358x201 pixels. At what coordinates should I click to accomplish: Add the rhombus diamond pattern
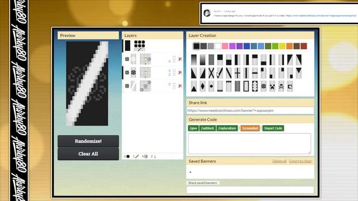(x=202, y=87)
